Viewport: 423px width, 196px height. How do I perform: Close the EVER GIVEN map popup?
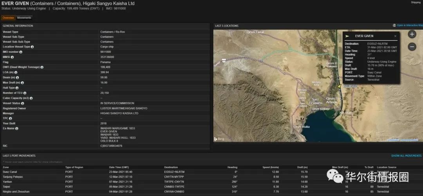(395, 36)
